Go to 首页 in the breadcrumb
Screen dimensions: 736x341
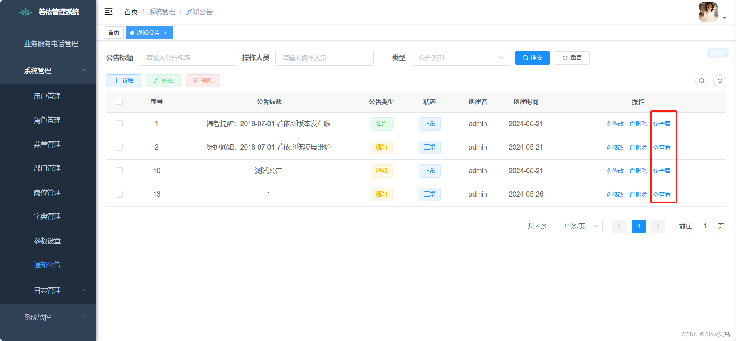coord(131,12)
